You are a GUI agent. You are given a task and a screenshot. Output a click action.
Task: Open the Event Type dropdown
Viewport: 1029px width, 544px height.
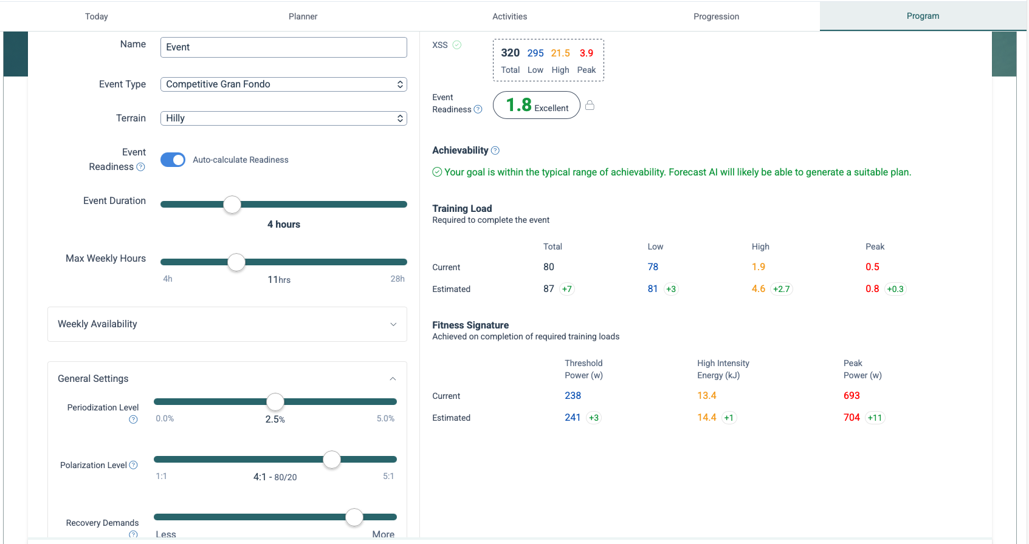click(283, 84)
